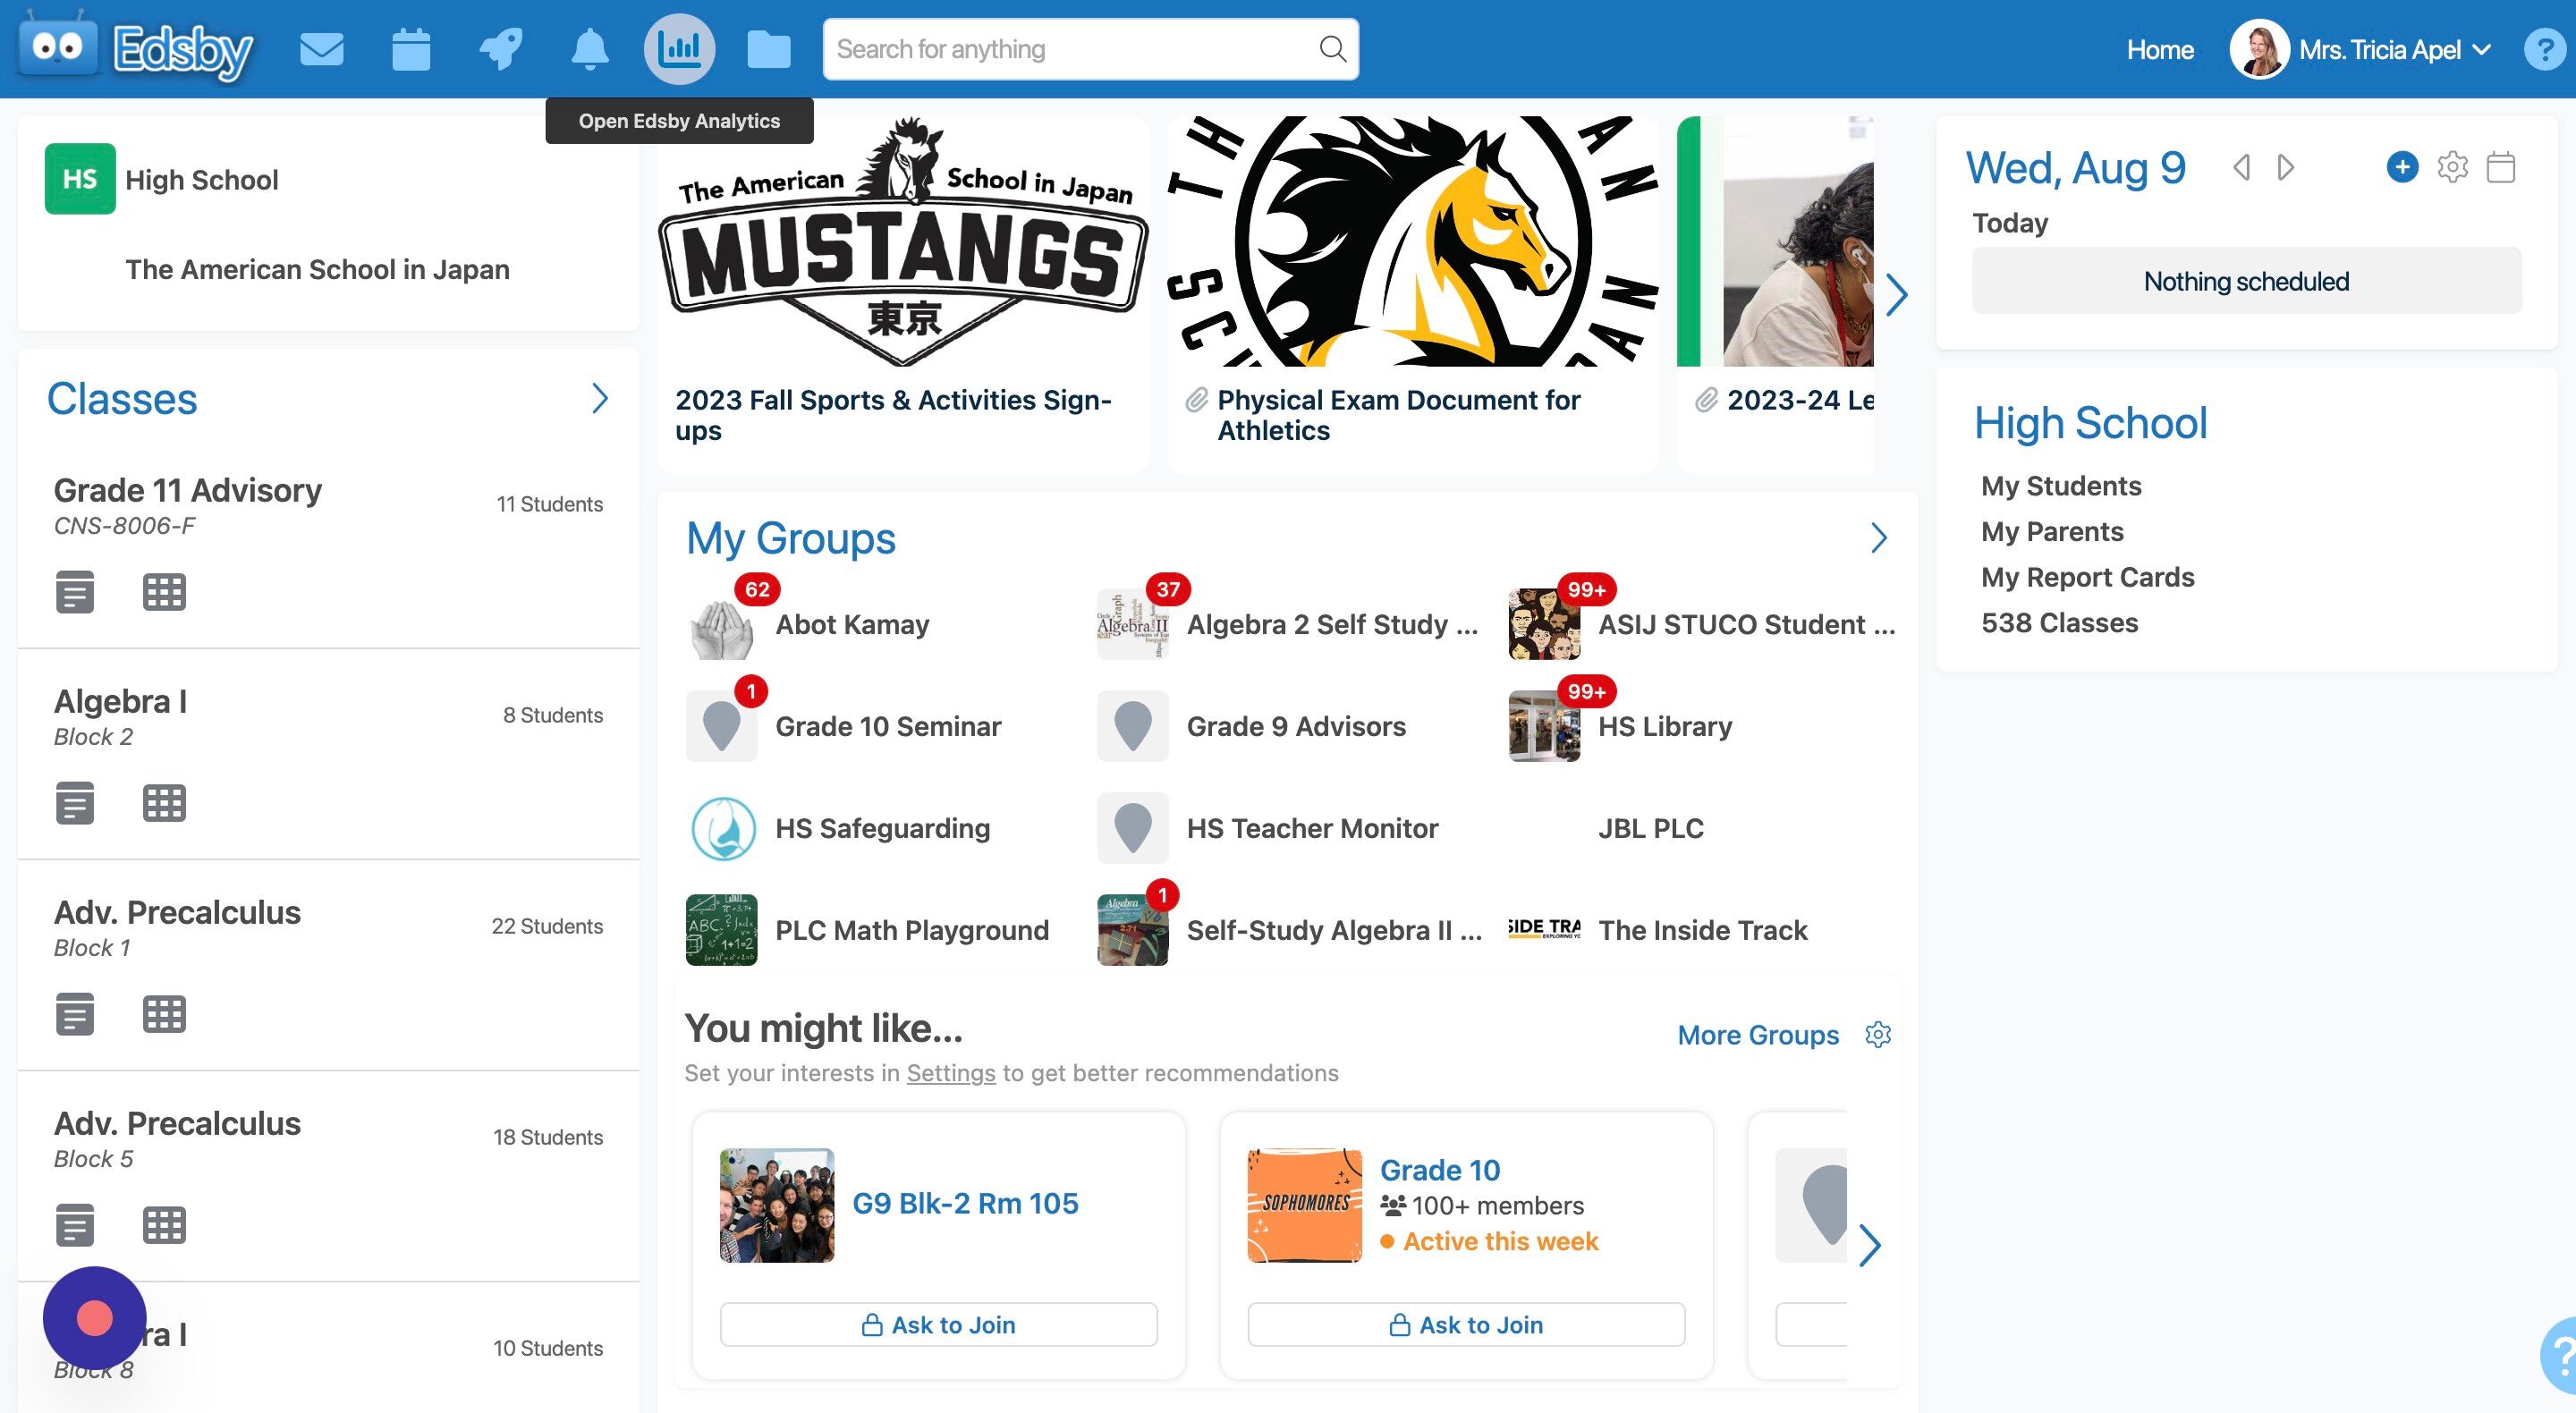Click Ask to Join for Grade 10
Image resolution: width=2576 pixels, height=1413 pixels.
pyautogui.click(x=1466, y=1324)
